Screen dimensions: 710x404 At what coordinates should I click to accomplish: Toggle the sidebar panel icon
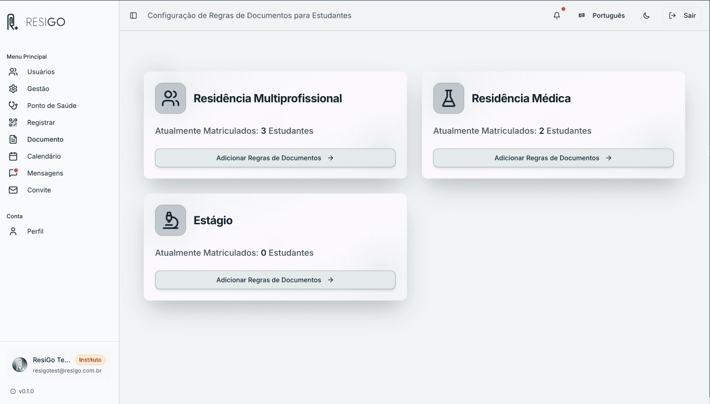[133, 15]
